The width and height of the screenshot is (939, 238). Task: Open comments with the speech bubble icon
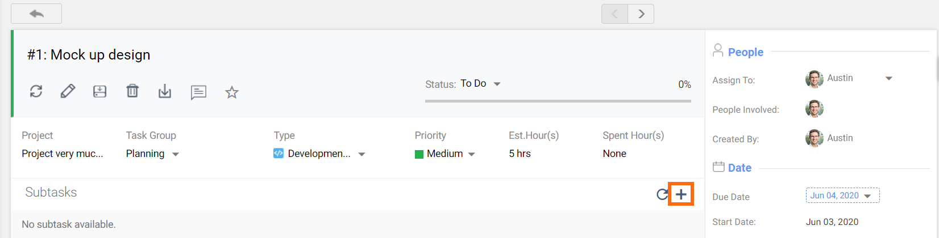coord(198,92)
